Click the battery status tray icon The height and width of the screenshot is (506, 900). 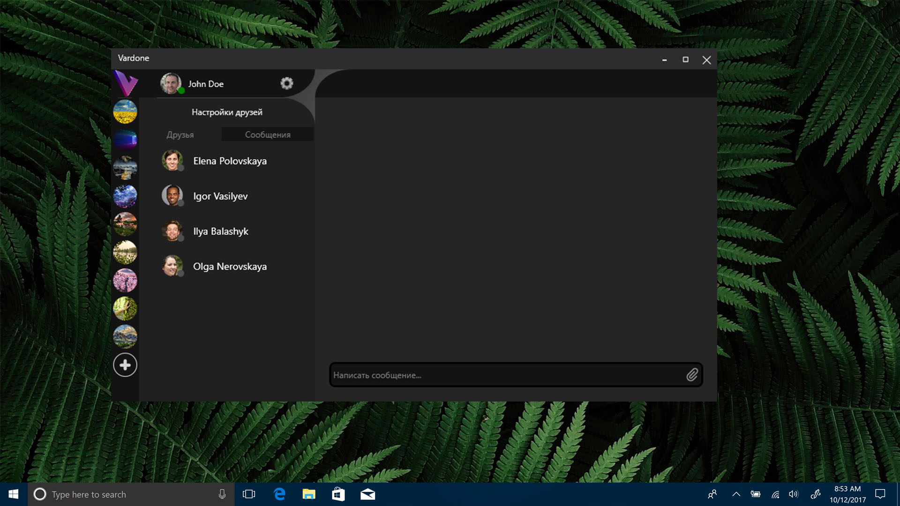click(756, 494)
